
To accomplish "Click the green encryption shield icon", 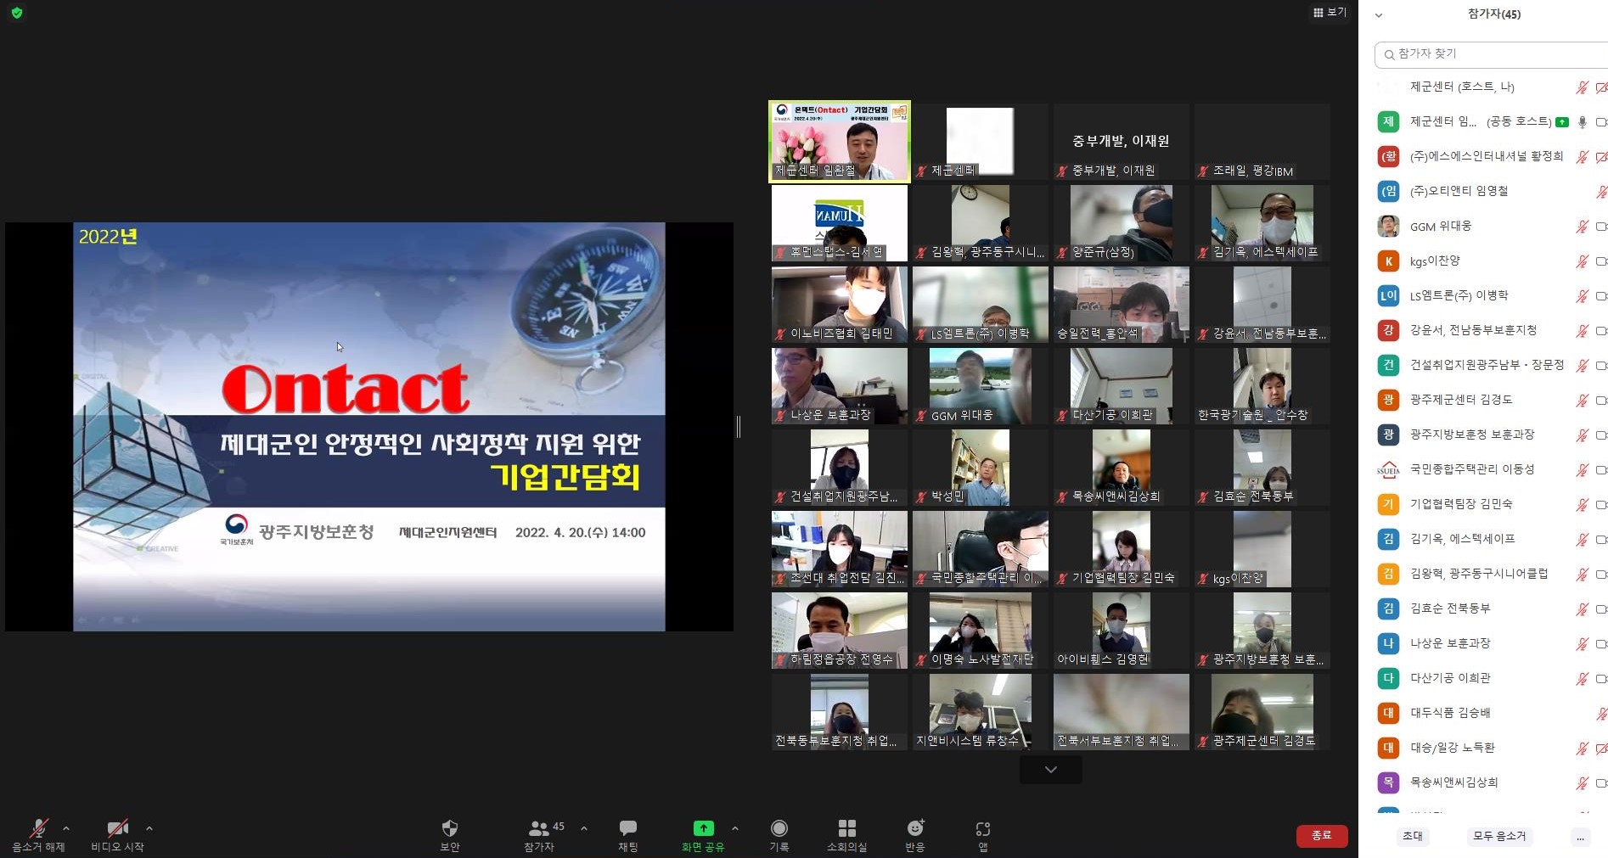I will (x=17, y=13).
